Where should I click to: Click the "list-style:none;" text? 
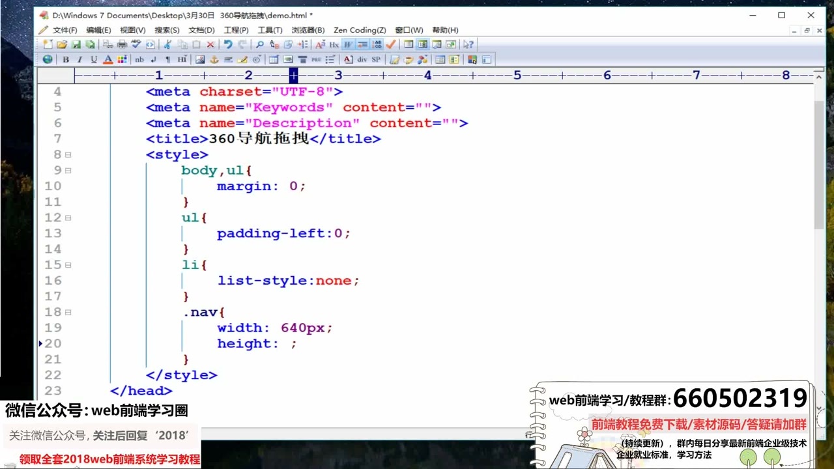(x=288, y=281)
